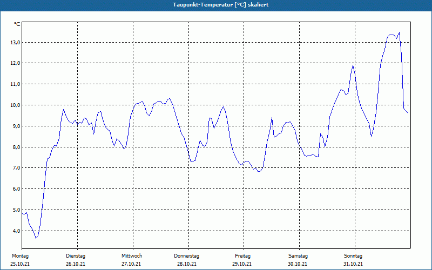This screenshot has width=432, height=270.
Task: Click the '13,0' y-axis value
Action: (16, 43)
